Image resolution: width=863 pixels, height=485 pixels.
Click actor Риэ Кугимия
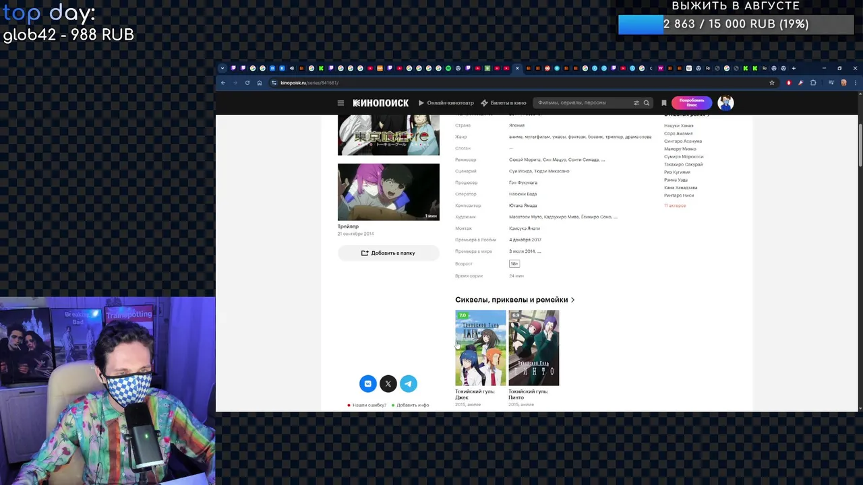677,172
